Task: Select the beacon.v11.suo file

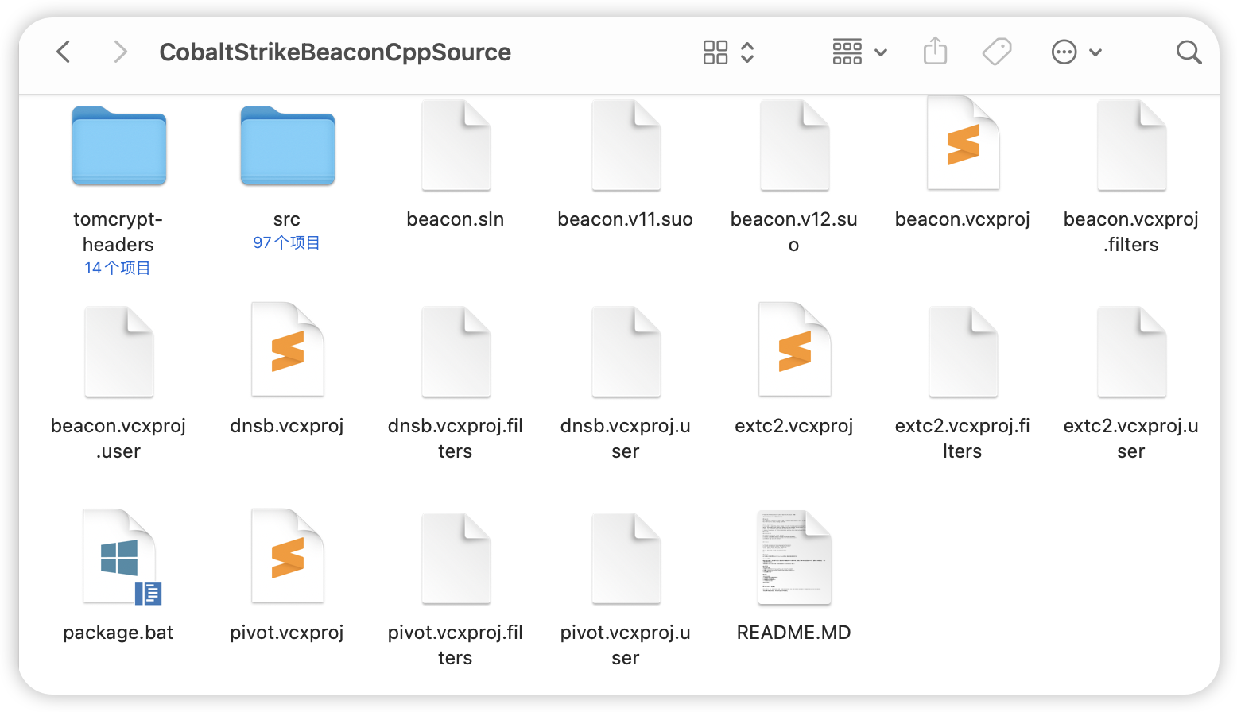Action: pyautogui.click(x=626, y=146)
